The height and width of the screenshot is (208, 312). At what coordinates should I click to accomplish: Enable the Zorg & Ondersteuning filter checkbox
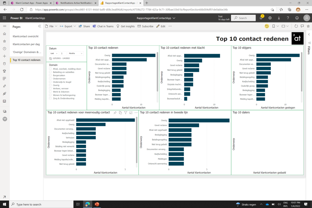50,99
